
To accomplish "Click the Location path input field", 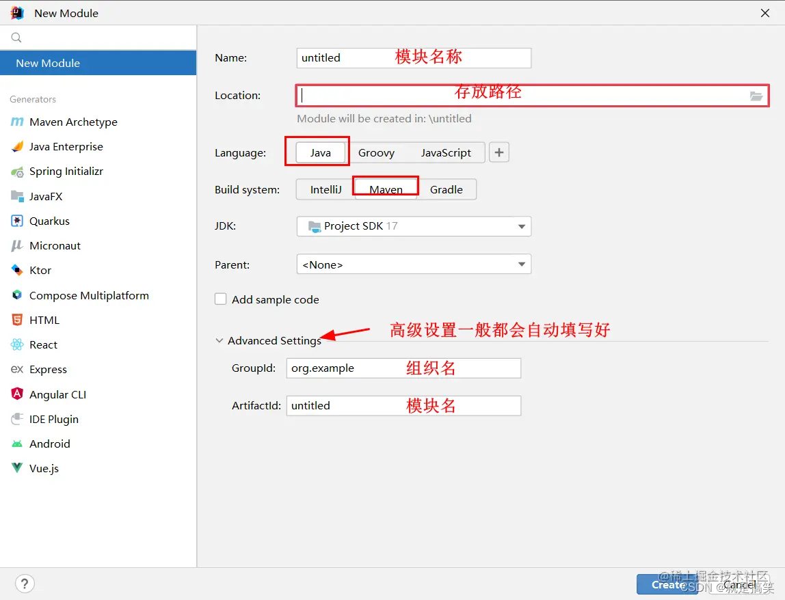I will click(x=532, y=96).
